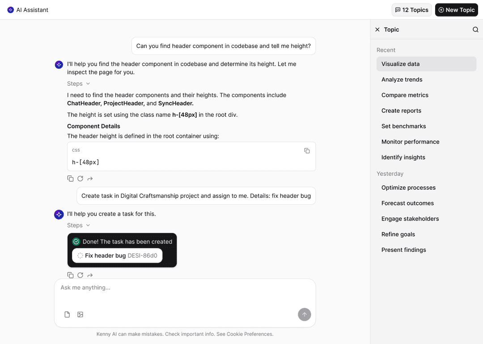
Task: Attach a document in the message box
Action: pyautogui.click(x=67, y=314)
